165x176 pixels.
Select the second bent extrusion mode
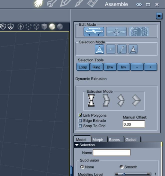click(106, 100)
